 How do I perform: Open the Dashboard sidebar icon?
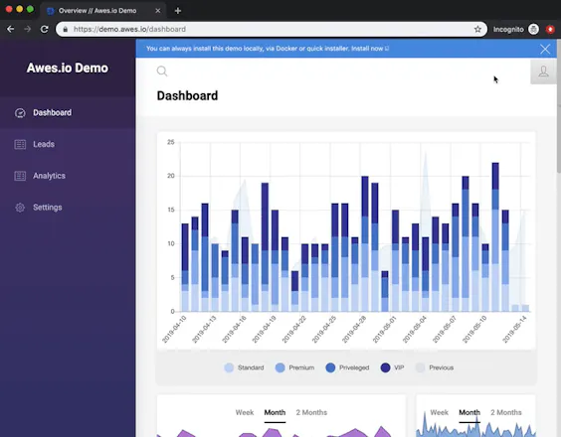click(20, 113)
